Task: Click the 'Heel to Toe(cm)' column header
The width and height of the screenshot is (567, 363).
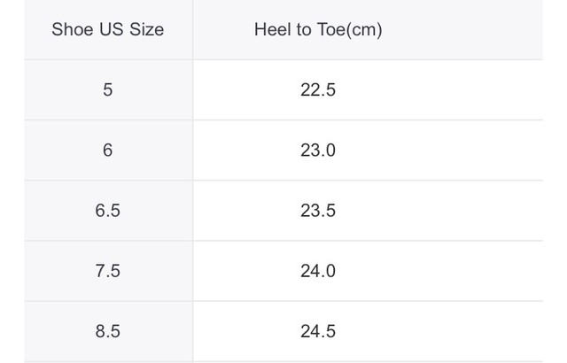Action: pyautogui.click(x=318, y=29)
